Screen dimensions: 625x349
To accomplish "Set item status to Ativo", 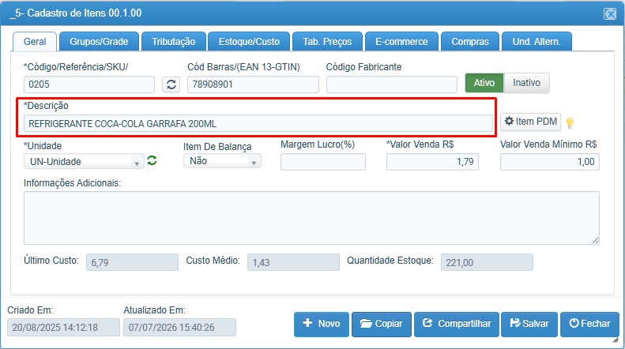I will tap(484, 83).
